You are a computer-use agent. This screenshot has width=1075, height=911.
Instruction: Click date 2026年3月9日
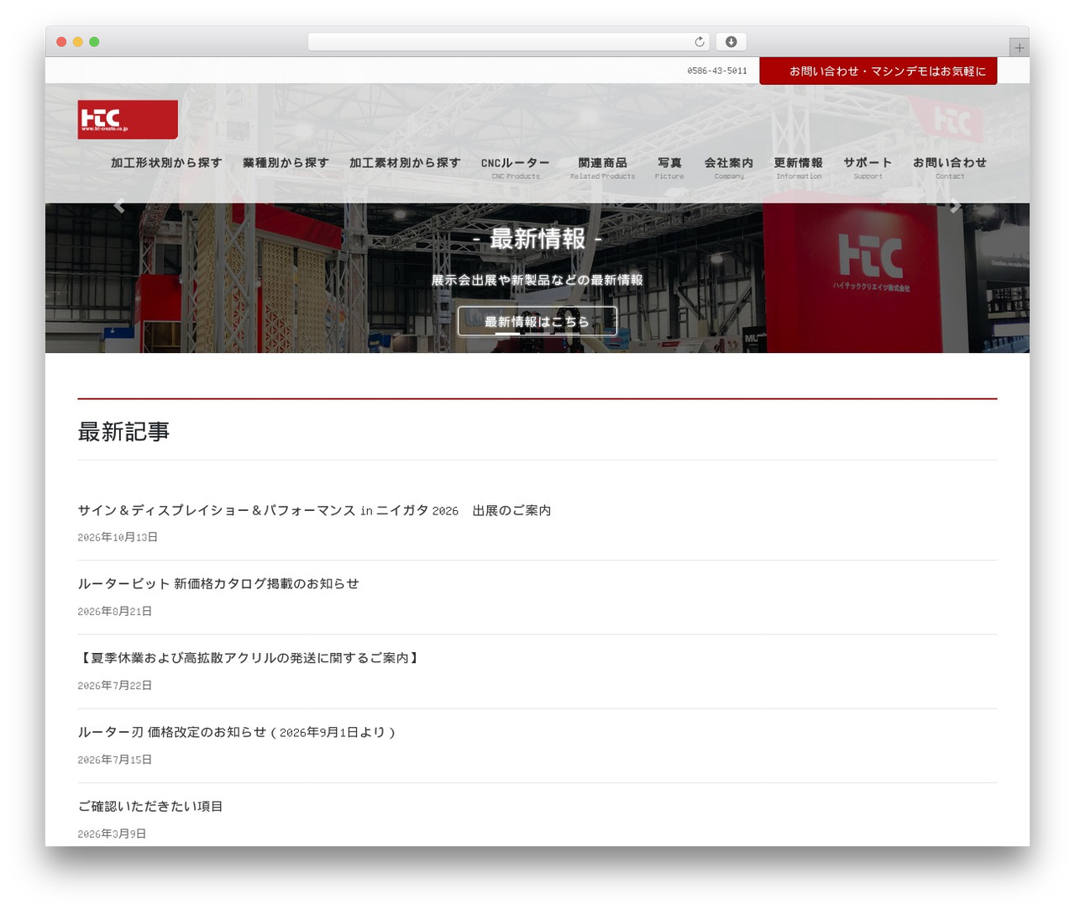coord(112,834)
